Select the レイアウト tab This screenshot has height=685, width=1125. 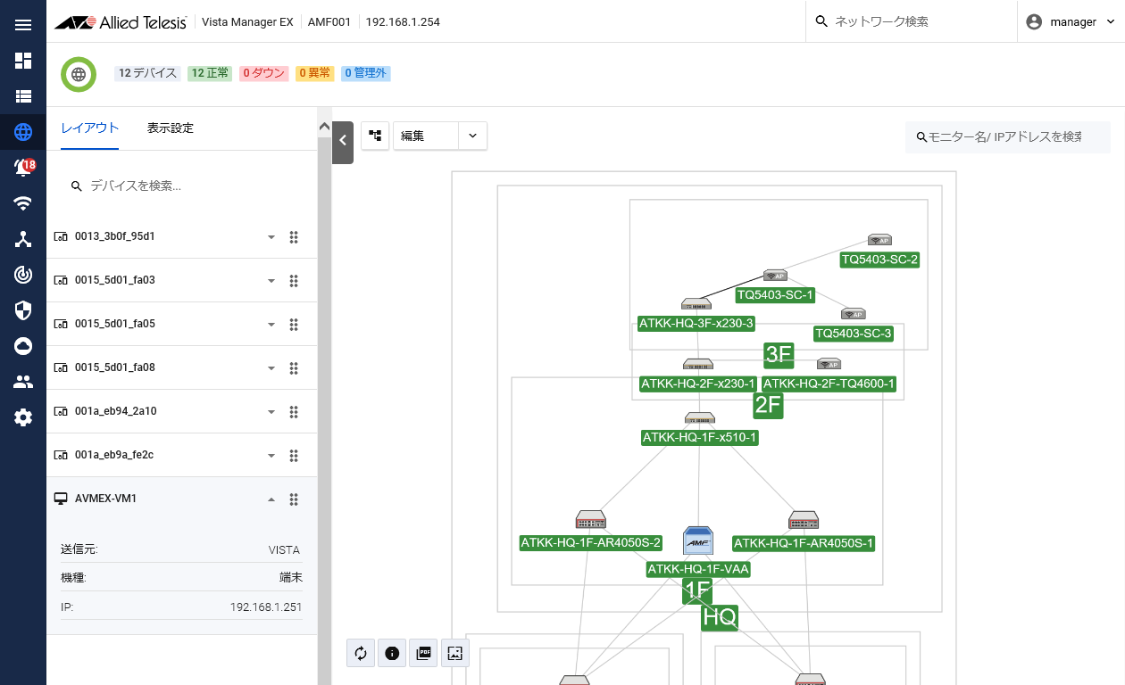(89, 128)
